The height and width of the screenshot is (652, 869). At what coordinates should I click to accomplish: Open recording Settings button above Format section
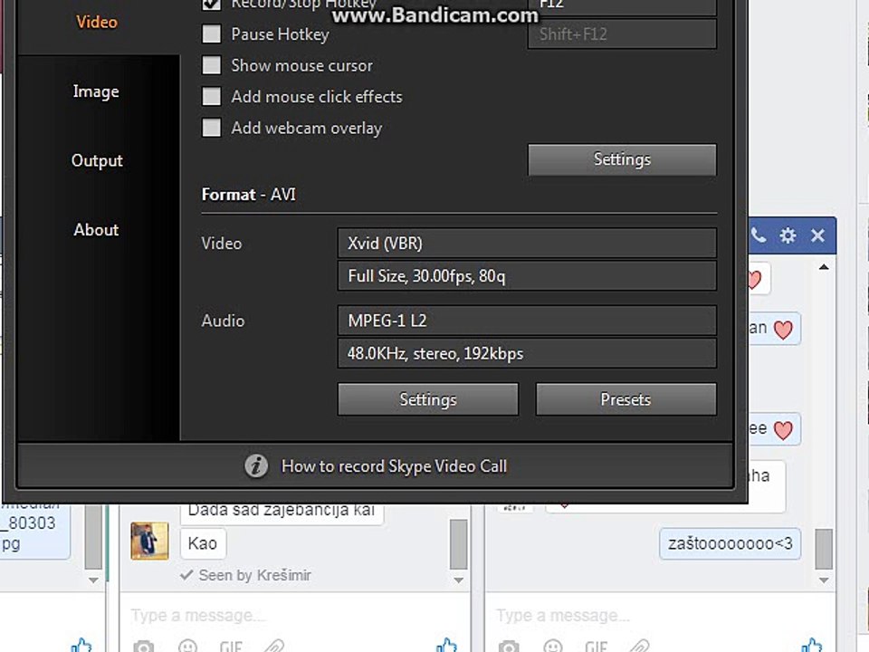pyautogui.click(x=622, y=159)
